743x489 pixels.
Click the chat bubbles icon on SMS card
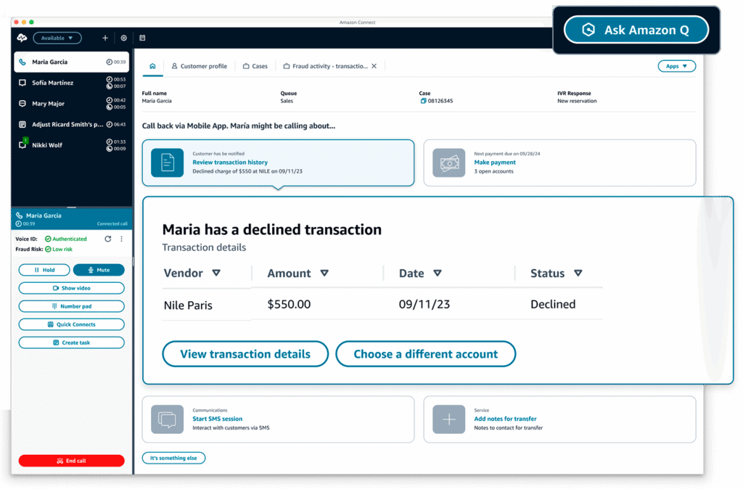(168, 419)
